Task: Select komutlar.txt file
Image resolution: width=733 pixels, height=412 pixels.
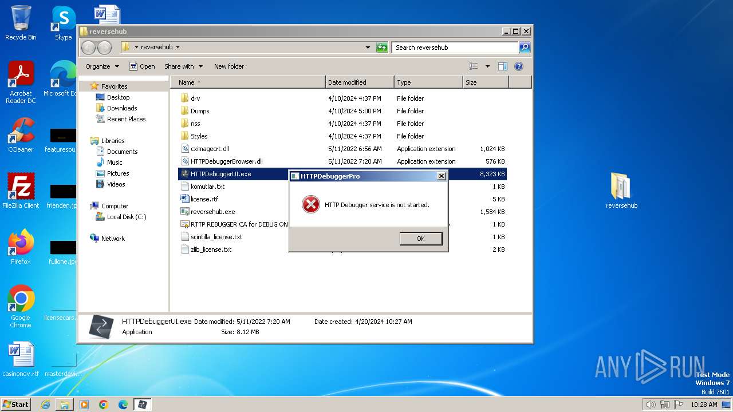Action: coord(207,187)
